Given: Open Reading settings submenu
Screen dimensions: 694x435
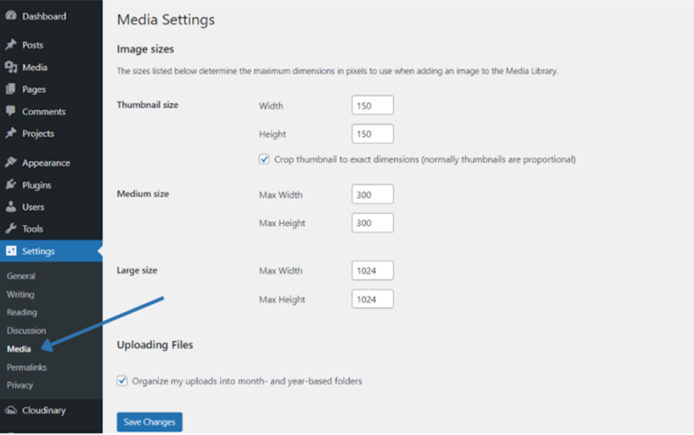Looking at the screenshot, I should coord(22,312).
